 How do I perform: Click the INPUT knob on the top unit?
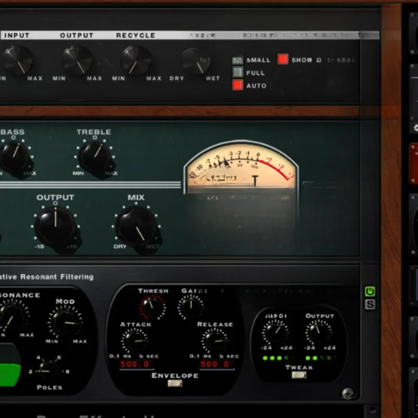(x=17, y=60)
